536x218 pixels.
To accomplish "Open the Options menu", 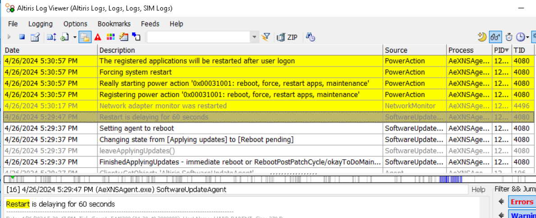I will [x=75, y=24].
